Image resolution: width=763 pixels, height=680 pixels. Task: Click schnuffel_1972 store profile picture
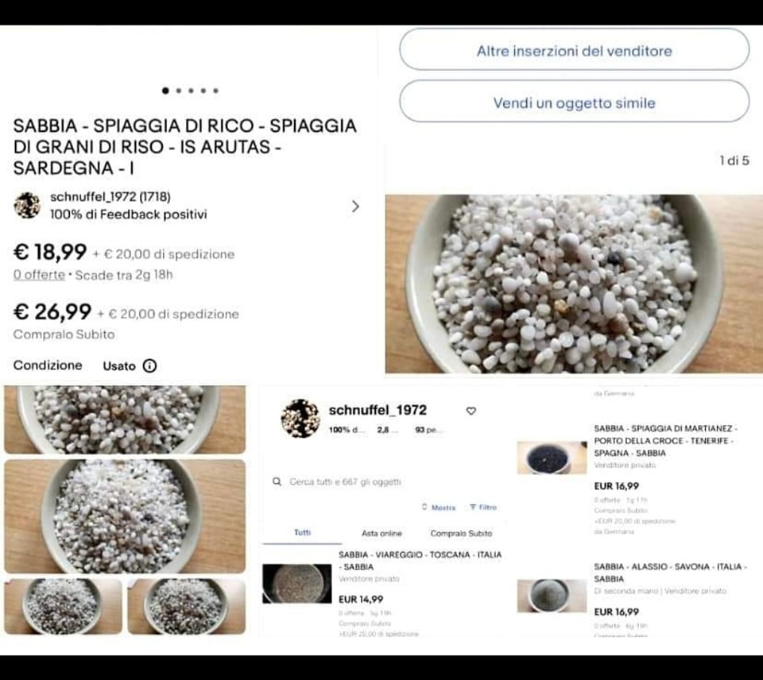point(300,418)
